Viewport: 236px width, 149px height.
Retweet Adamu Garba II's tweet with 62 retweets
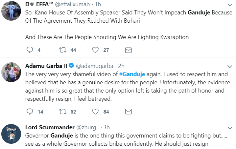coord(62,112)
